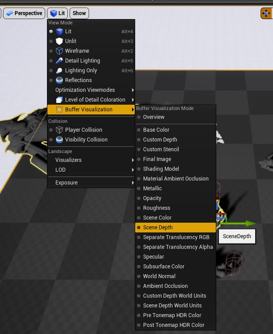Select Lighting Only radio button

[51, 71]
